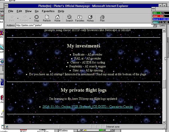The width and height of the screenshot is (169, 132).
Task: Click the My investments heading
Action: (84, 46)
